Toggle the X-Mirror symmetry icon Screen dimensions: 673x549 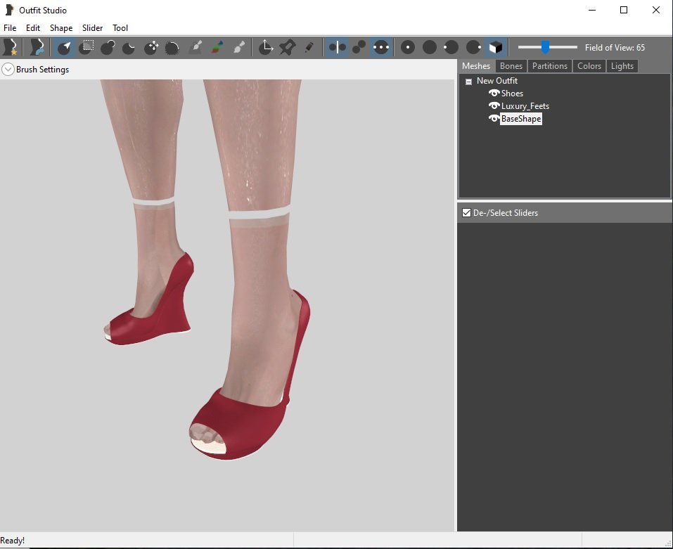tap(338, 47)
